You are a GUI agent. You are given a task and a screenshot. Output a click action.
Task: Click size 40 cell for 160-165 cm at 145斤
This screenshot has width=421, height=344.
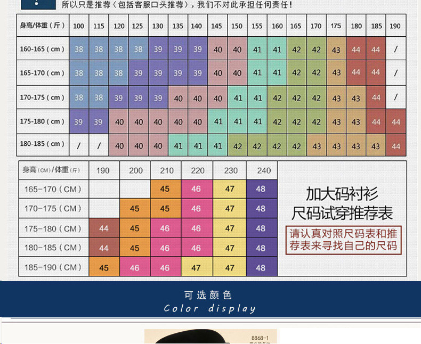click(217, 50)
